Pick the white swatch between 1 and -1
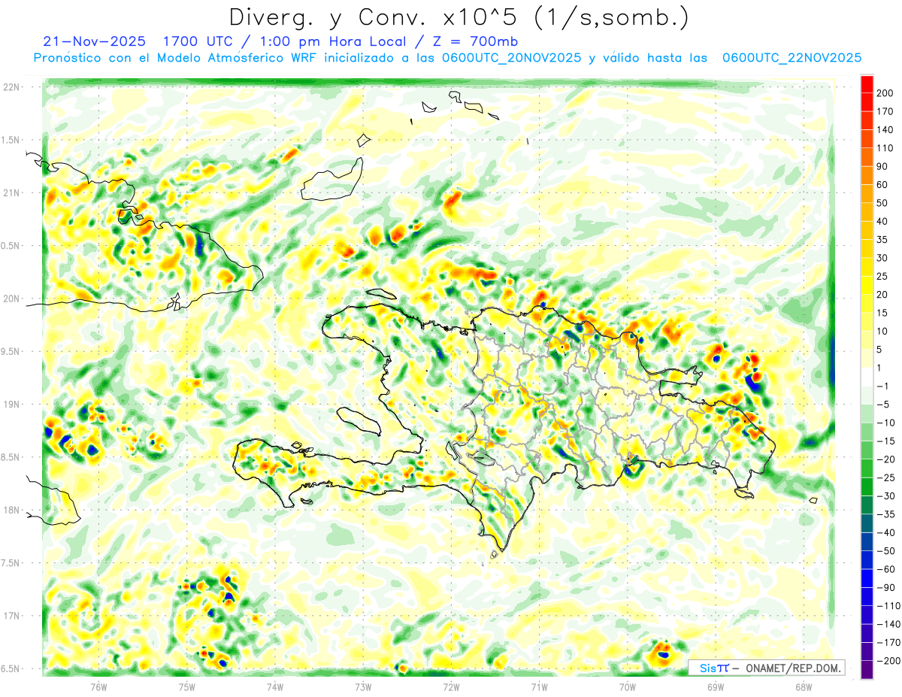The image size is (902, 697). pos(867,377)
